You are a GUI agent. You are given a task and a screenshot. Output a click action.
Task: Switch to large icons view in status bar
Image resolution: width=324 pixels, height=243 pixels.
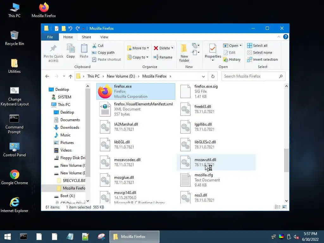(x=284, y=207)
